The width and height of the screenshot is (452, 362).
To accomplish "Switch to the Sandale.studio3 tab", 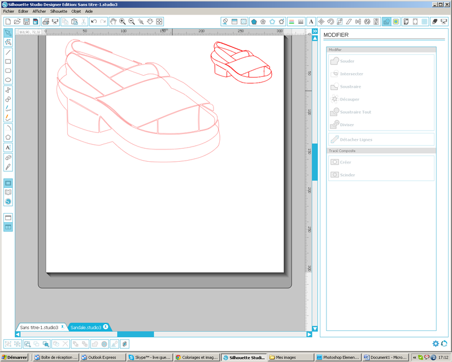I will (86, 327).
